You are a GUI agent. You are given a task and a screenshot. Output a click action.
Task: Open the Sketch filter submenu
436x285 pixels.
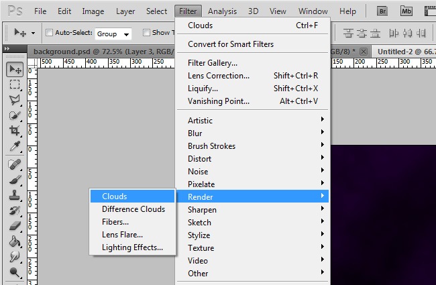252,222
